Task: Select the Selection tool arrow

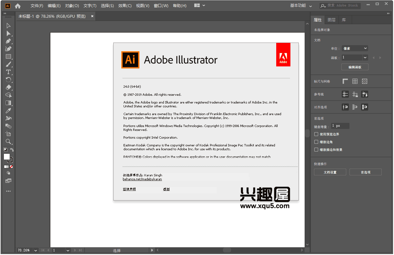Action: click(x=8, y=26)
